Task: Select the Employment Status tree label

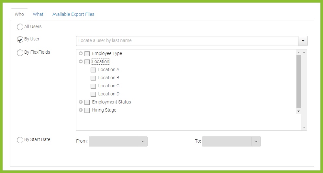Action: tap(111, 102)
